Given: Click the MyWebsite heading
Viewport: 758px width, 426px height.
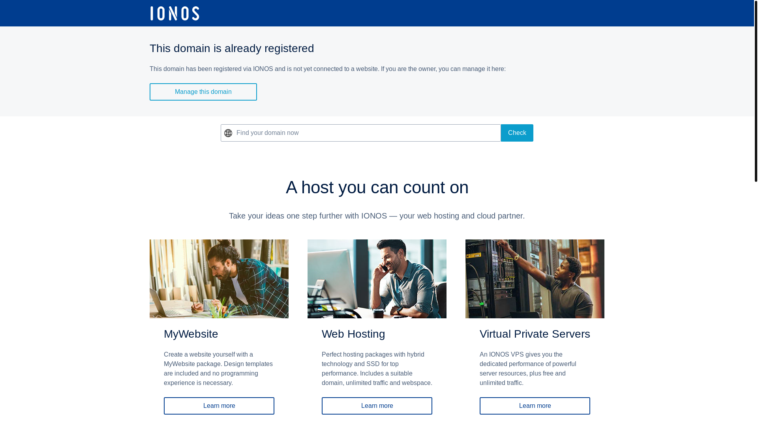Looking at the screenshot, I should [191, 334].
